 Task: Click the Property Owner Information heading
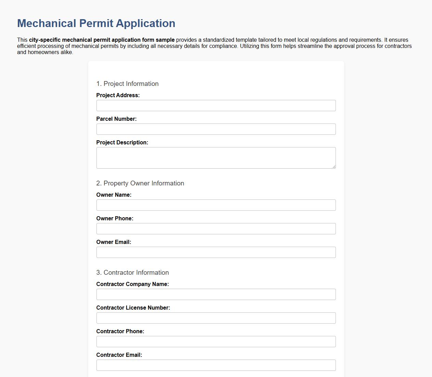[x=140, y=183]
